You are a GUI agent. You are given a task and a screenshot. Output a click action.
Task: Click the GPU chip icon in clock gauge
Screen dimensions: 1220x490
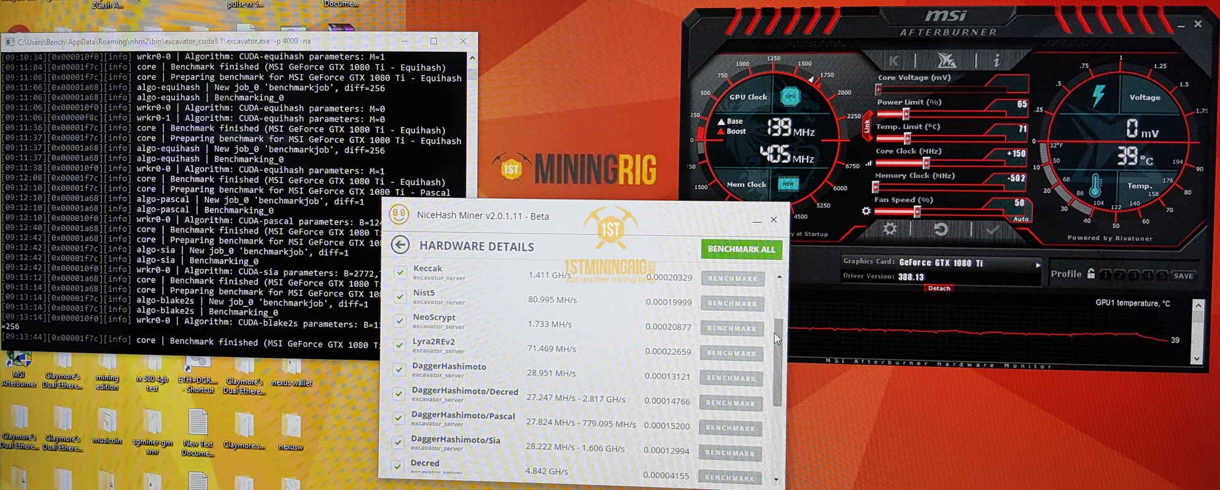(790, 96)
